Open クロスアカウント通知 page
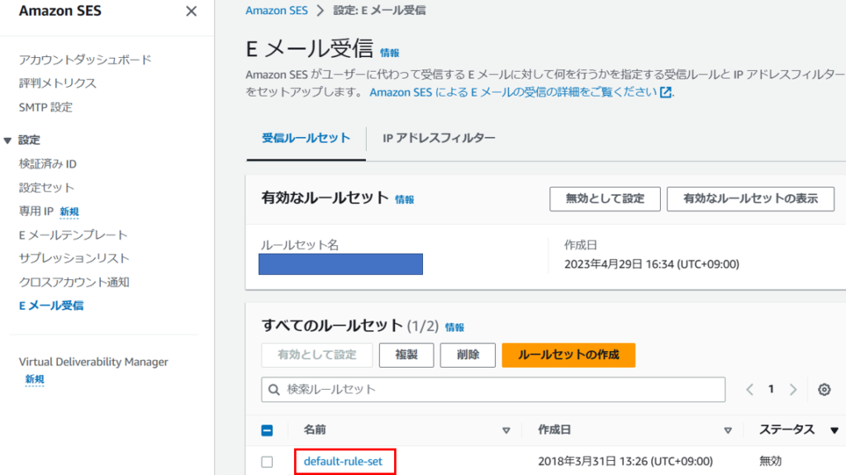Viewport: 846px width, 475px height. point(74,282)
